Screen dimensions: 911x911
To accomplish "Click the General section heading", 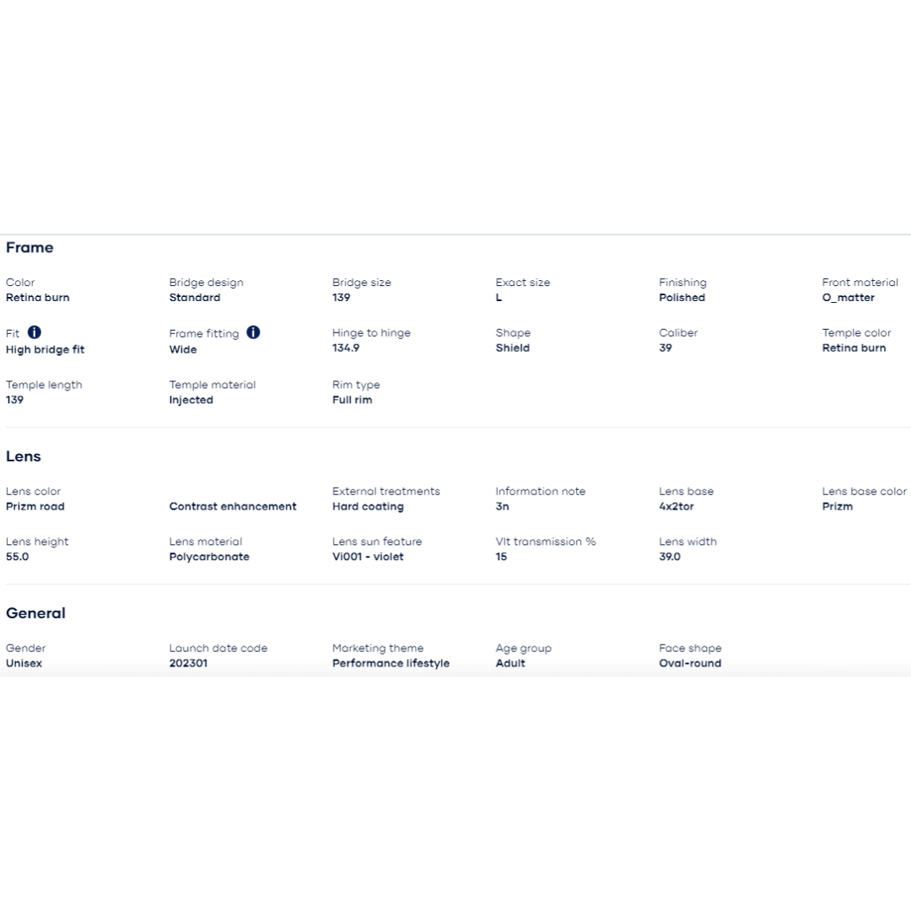I will click(35, 613).
